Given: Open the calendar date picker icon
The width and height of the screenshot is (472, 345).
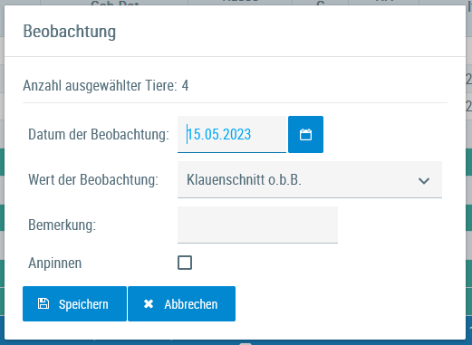Looking at the screenshot, I should point(305,134).
